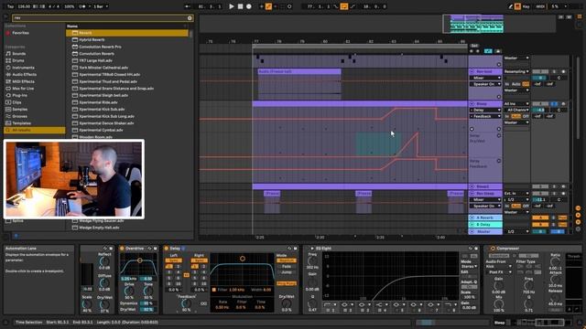The image size is (586, 329).
Task: Select Convolution Reverb Pro result
Action: coord(100,47)
